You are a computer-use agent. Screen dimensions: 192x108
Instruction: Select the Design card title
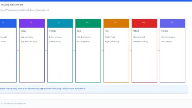point(24,31)
